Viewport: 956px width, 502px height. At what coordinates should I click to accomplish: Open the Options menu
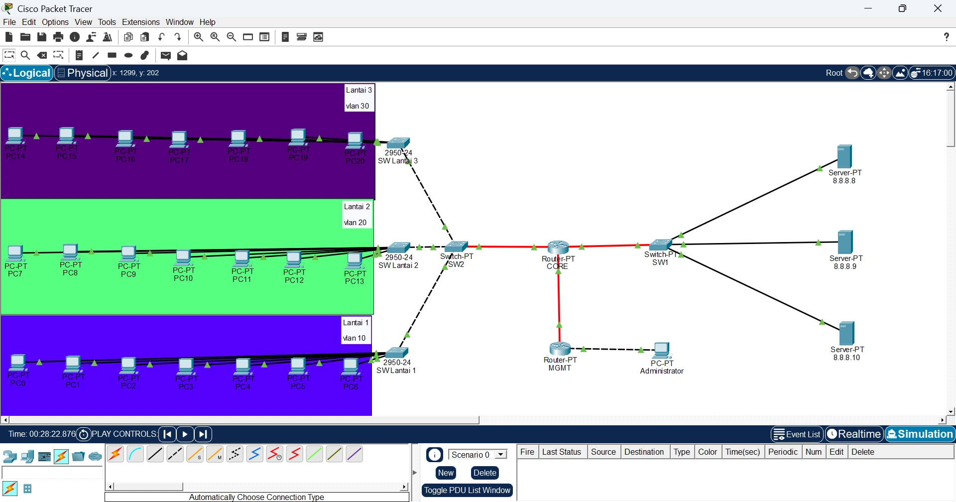click(55, 22)
